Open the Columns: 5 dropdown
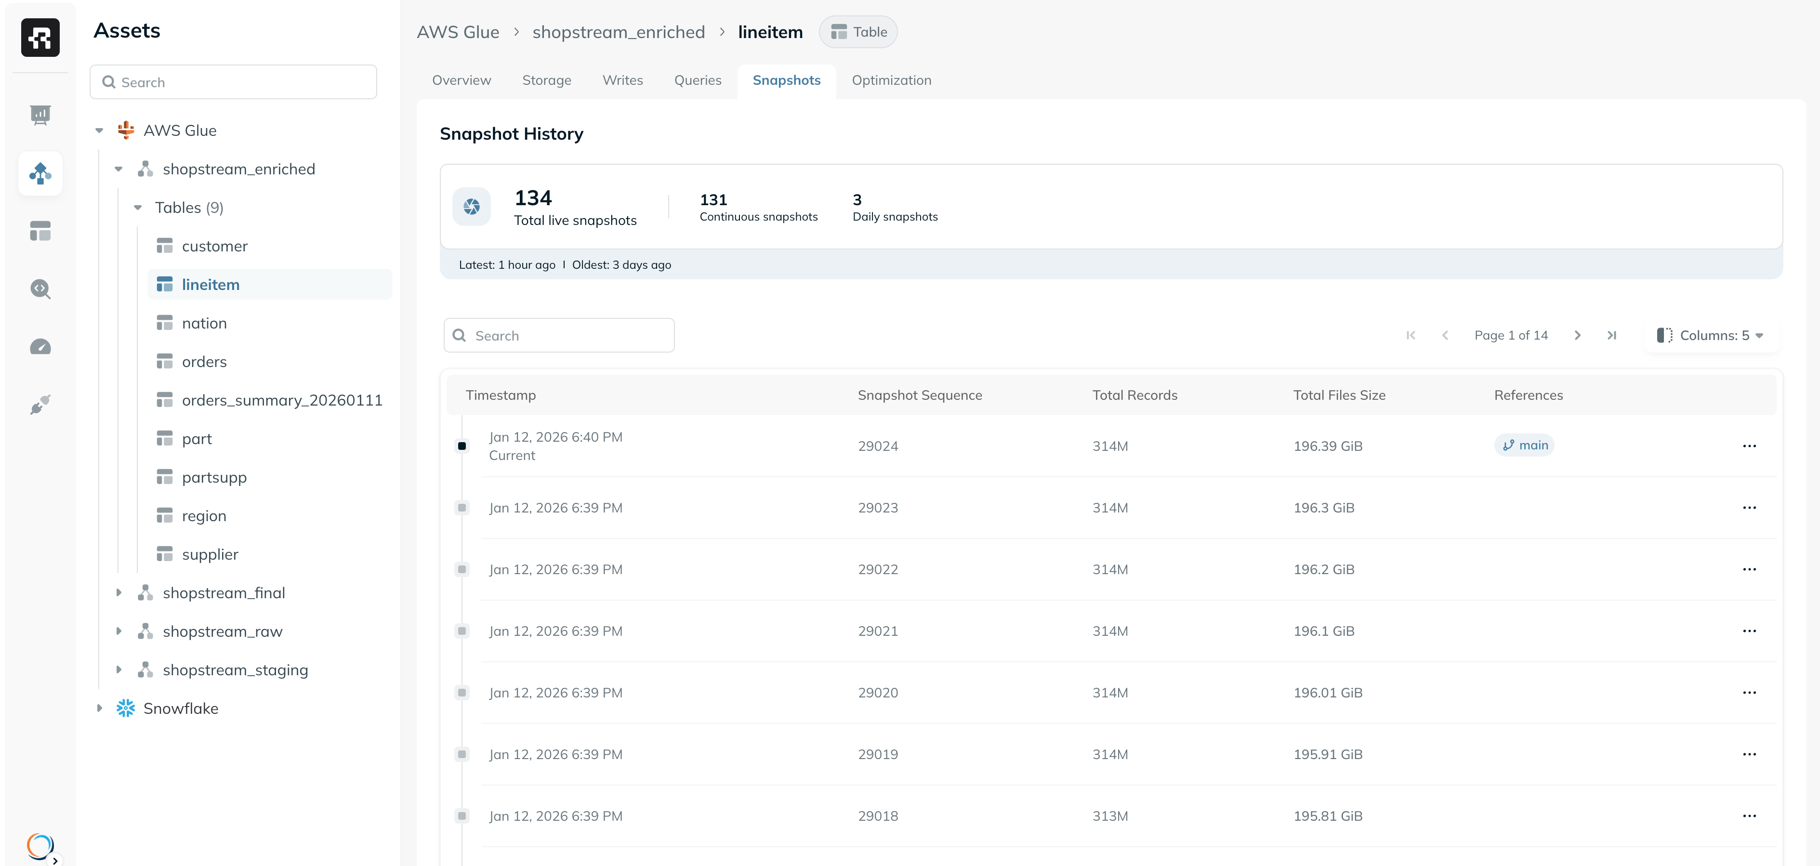 [1711, 336]
